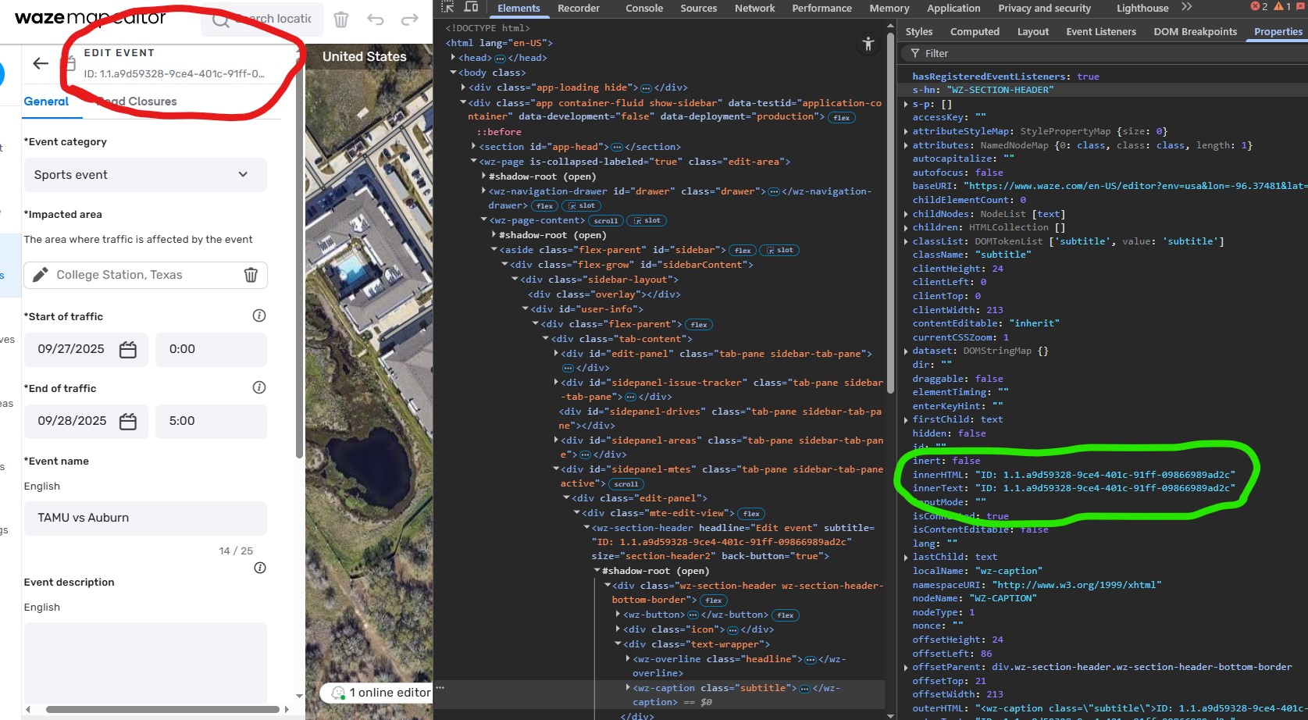This screenshot has width=1308, height=720.
Task: Open the Event category Sports event dropdown
Action: click(145, 175)
